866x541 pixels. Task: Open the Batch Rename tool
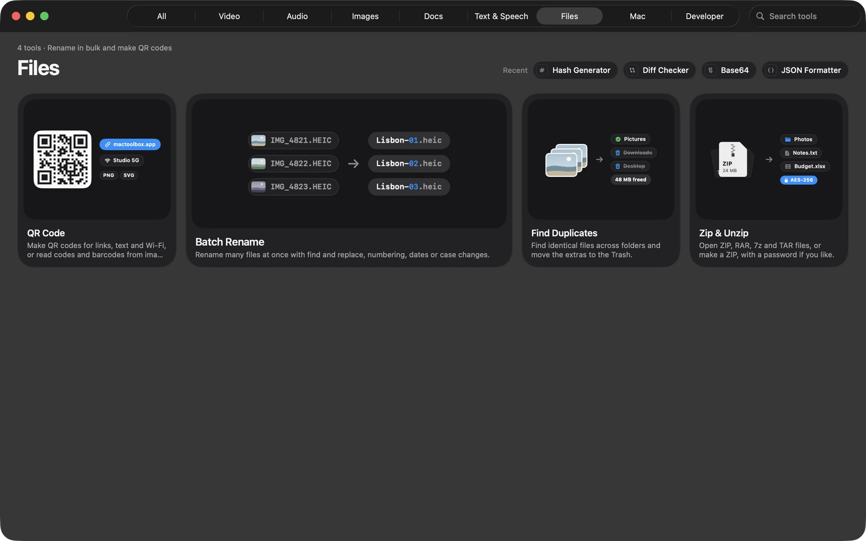[349, 180]
